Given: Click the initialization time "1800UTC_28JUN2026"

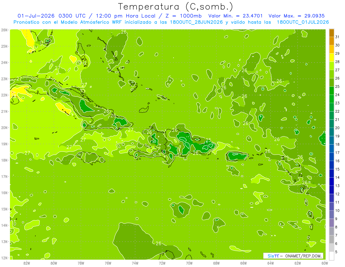Looking at the screenshot, I should point(196,22).
